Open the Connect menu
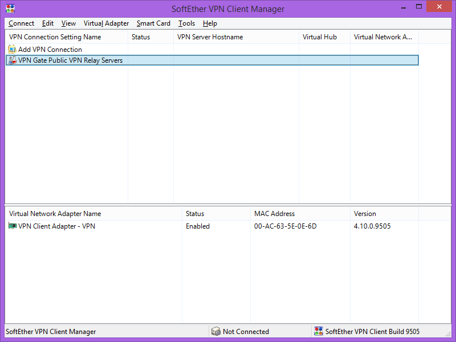This screenshot has width=456, height=342. pos(21,23)
